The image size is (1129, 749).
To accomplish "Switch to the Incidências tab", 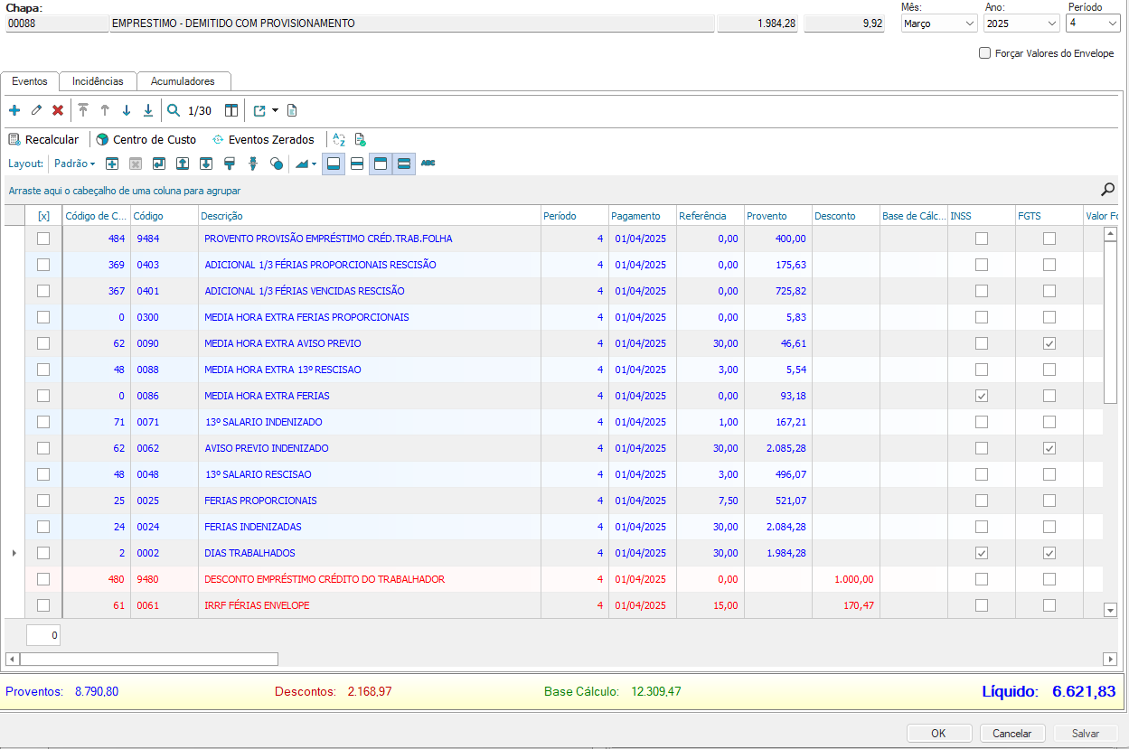I will pyautogui.click(x=98, y=81).
